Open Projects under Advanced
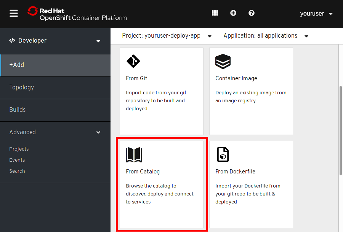The image size is (343, 232). click(19, 149)
